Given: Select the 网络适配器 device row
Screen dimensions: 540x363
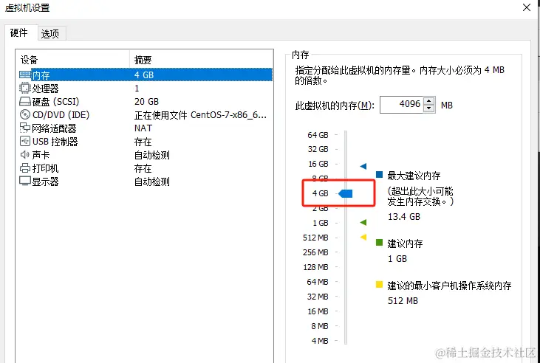Looking at the screenshot, I should [146, 128].
